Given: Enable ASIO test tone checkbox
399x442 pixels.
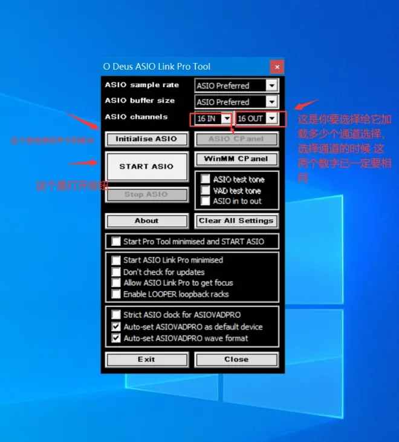Looking at the screenshot, I should (205, 179).
